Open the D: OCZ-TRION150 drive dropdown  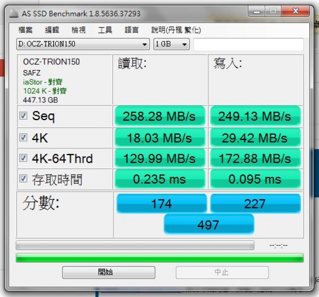83,44
